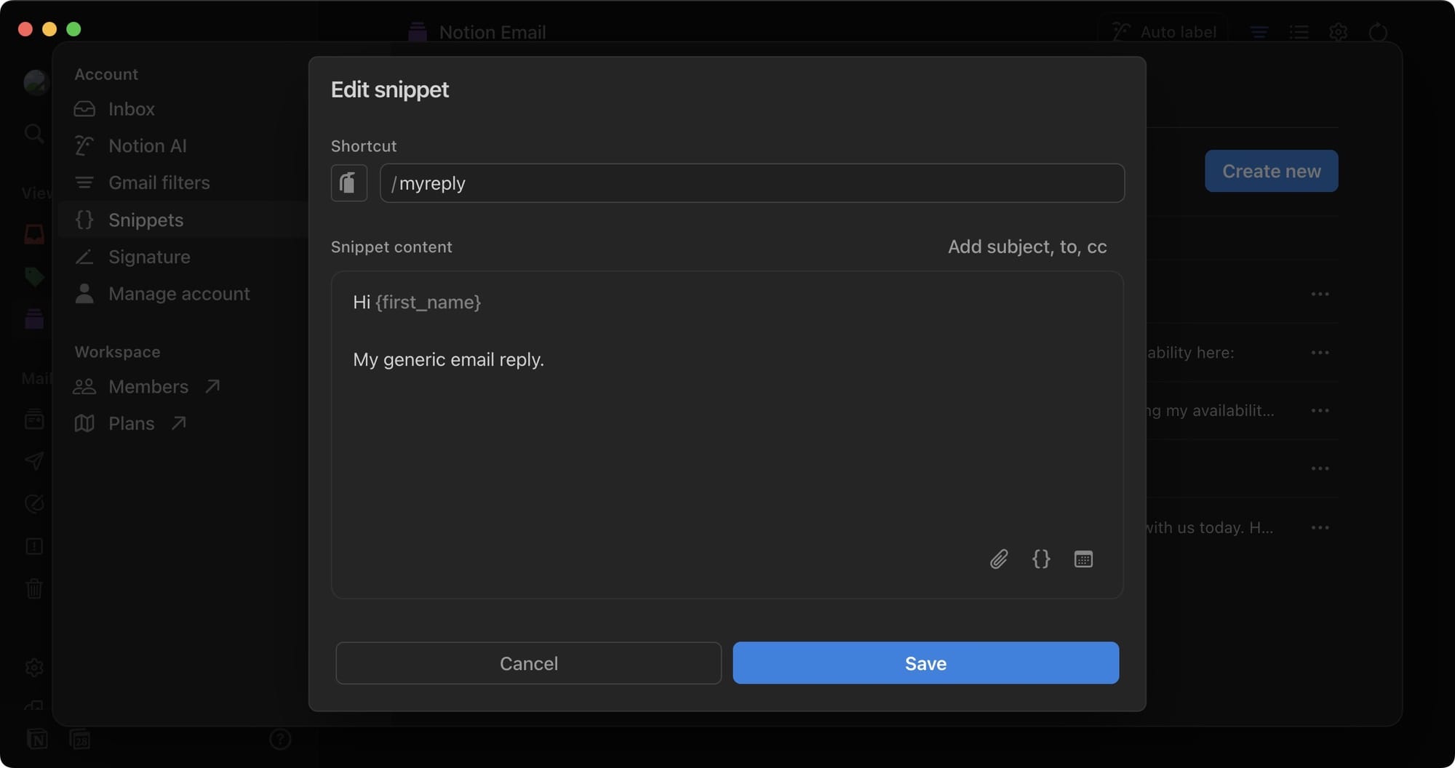Select the green tag view icon
Viewport: 1455px width, 768px height.
pos(34,276)
